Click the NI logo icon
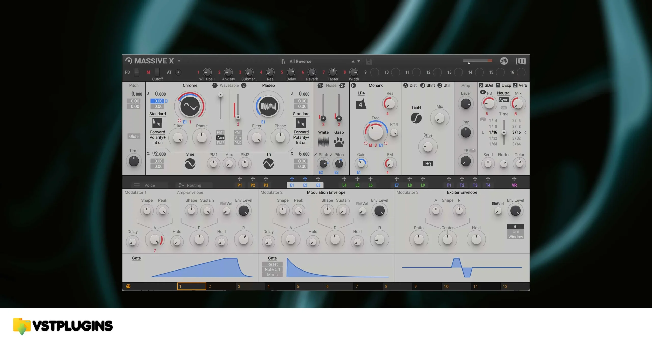 click(x=521, y=61)
